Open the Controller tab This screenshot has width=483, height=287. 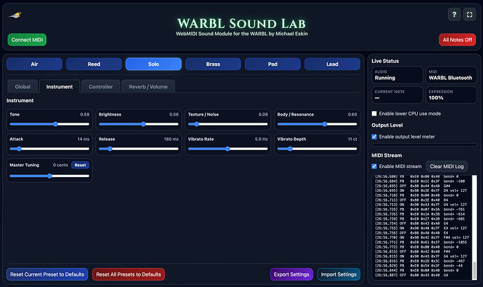(x=101, y=87)
